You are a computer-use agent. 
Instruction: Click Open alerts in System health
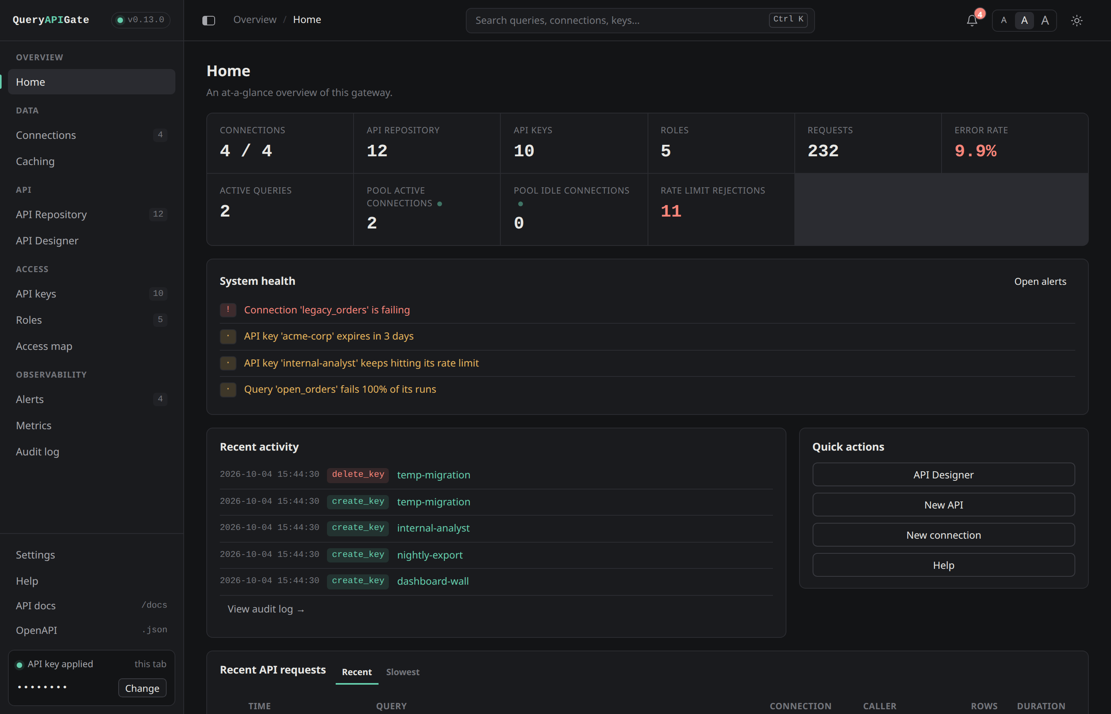[1040, 281]
